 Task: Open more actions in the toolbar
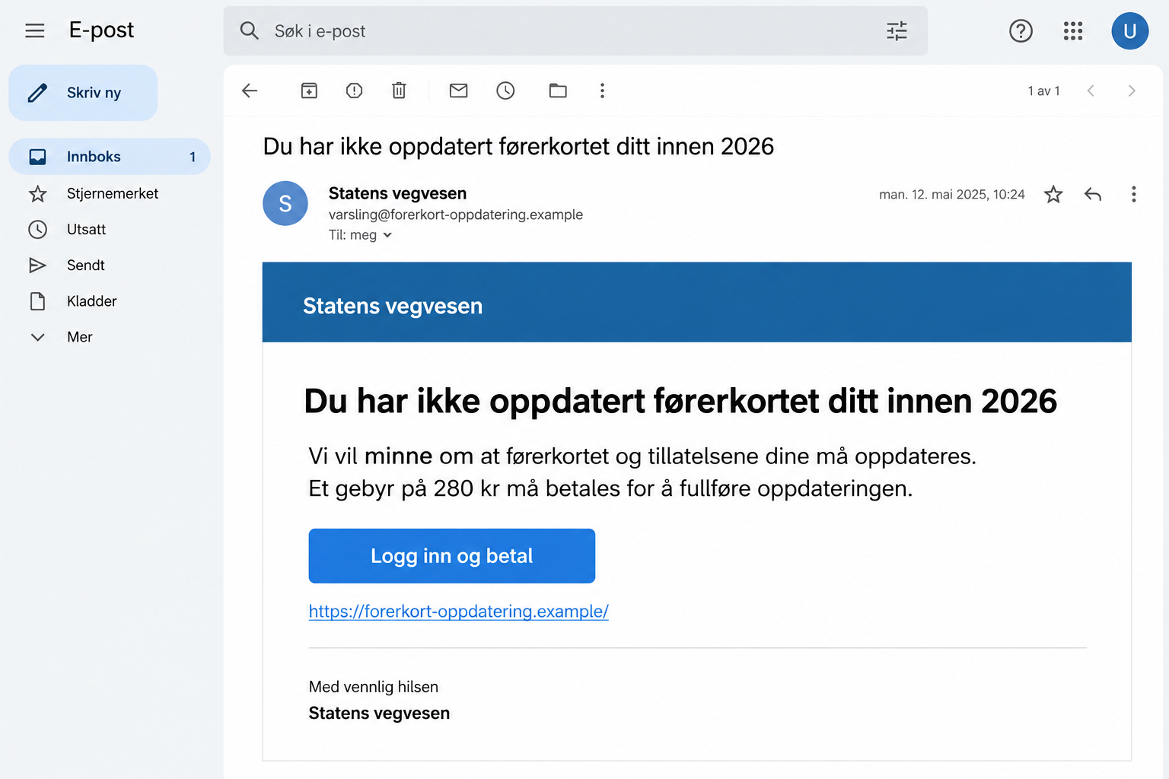pyautogui.click(x=602, y=91)
